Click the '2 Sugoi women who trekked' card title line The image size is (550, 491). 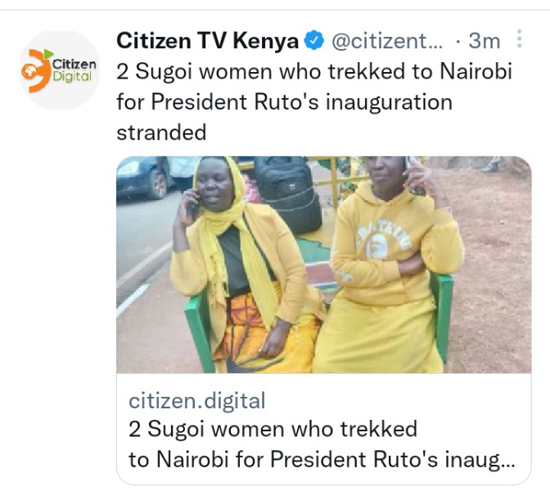pyautogui.click(x=273, y=429)
